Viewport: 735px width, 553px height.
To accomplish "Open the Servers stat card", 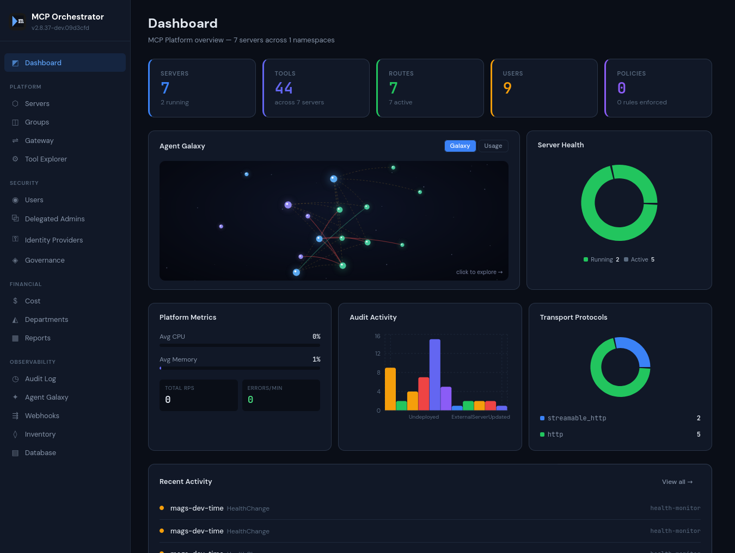I will click(x=202, y=88).
